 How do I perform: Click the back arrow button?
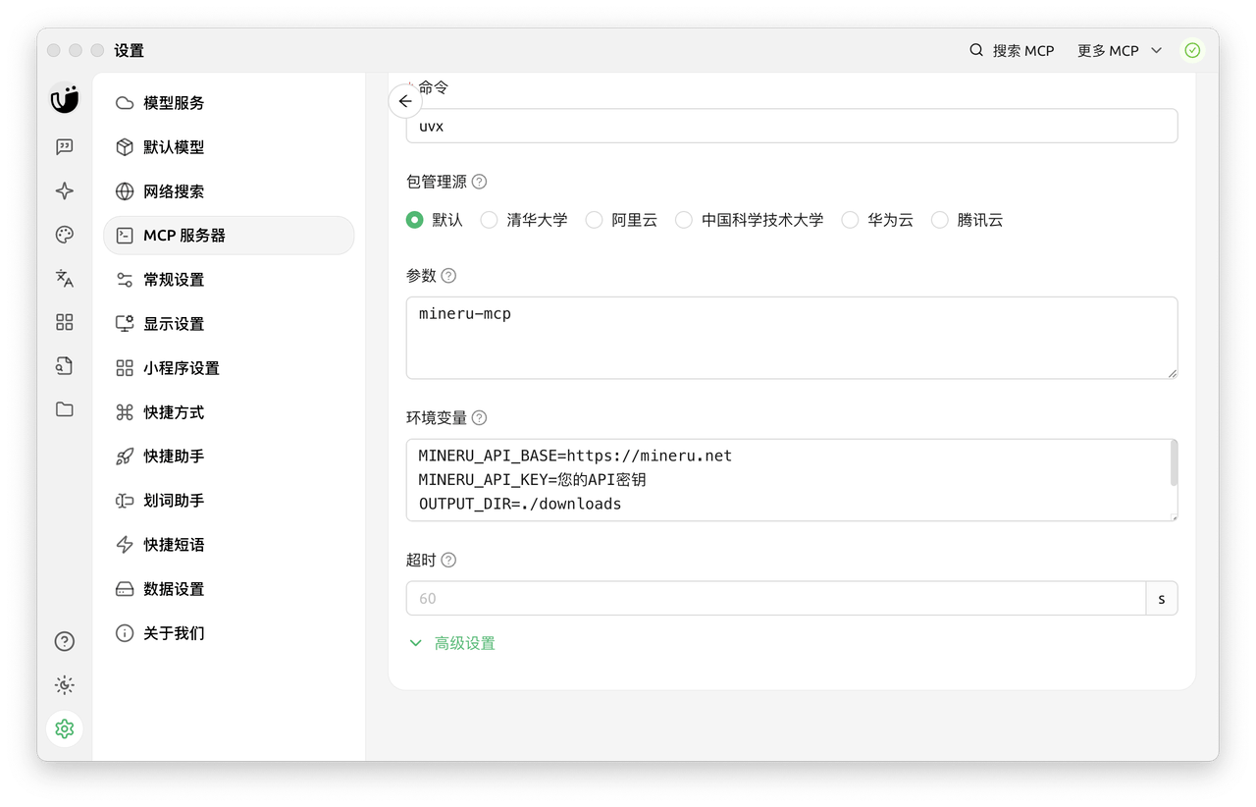(x=405, y=101)
